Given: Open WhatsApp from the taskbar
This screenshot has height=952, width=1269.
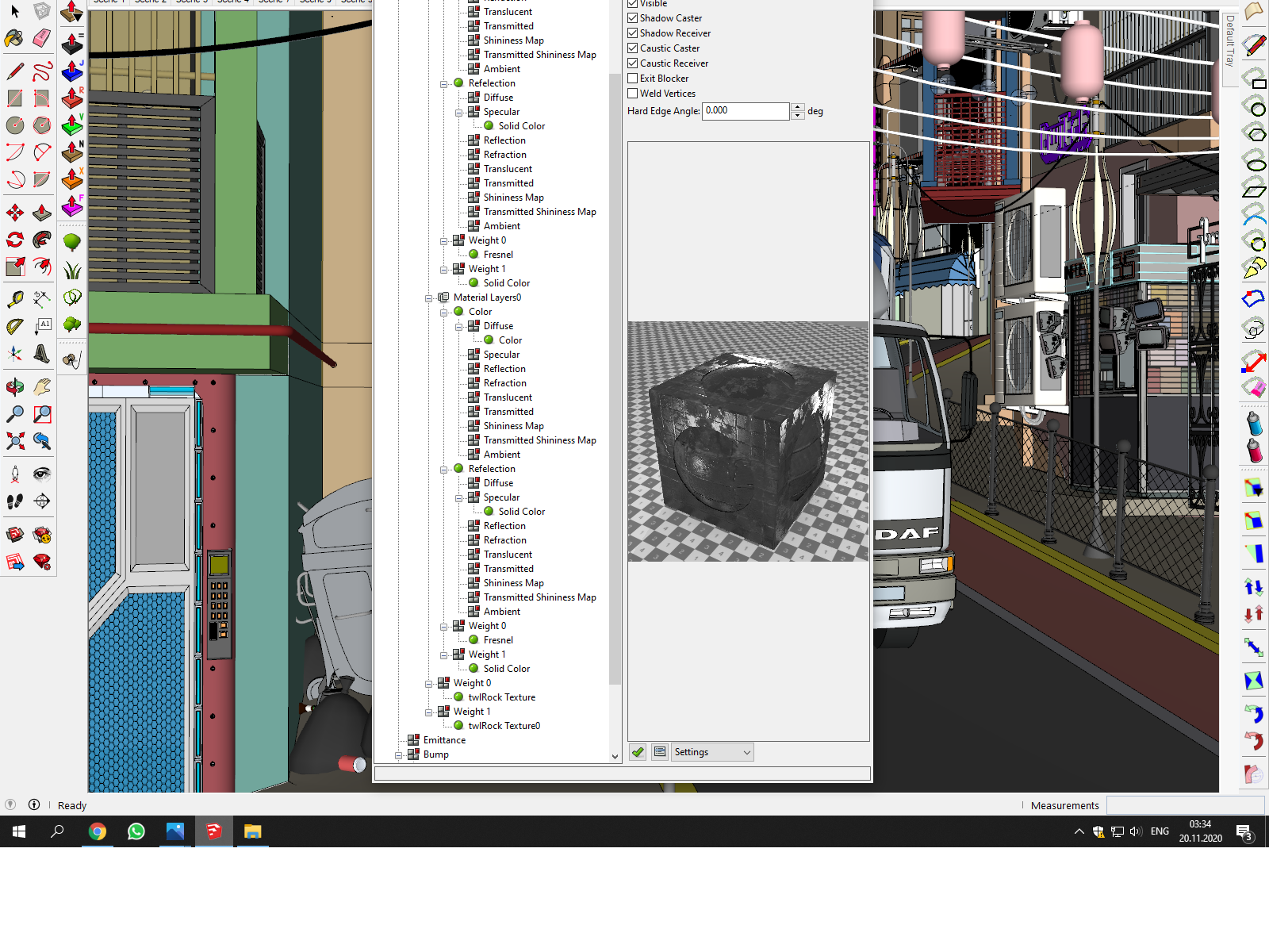Looking at the screenshot, I should (136, 831).
